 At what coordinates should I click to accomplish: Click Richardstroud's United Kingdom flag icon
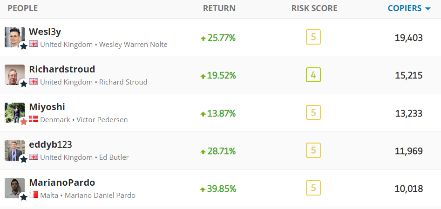pyautogui.click(x=34, y=82)
